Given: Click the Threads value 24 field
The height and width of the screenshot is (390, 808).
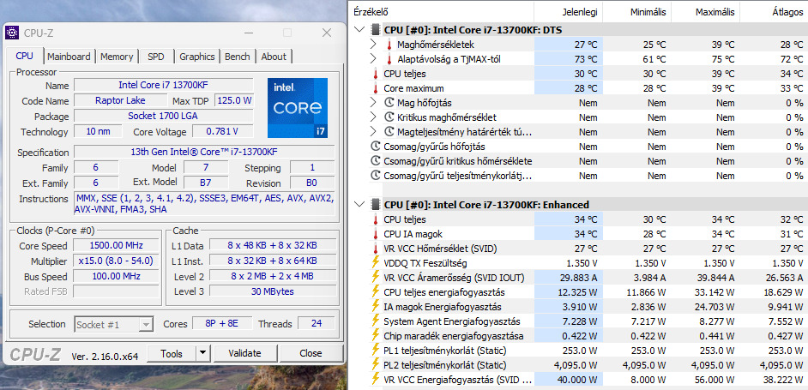Looking at the screenshot, I should 317,324.
